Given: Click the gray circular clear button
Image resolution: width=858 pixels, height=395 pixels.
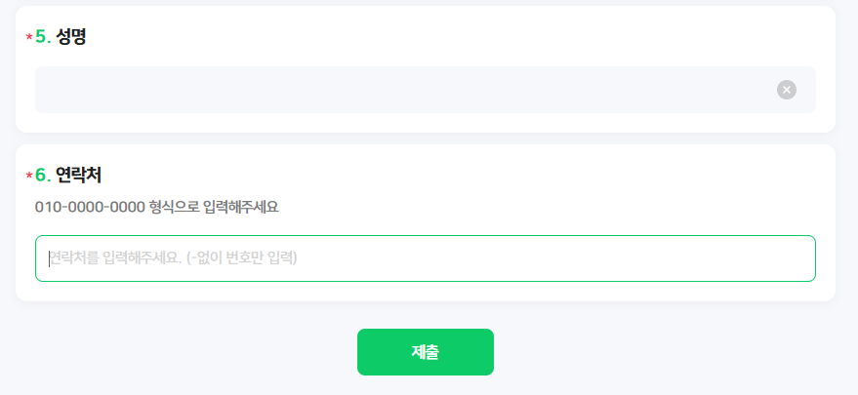Looking at the screenshot, I should (787, 90).
